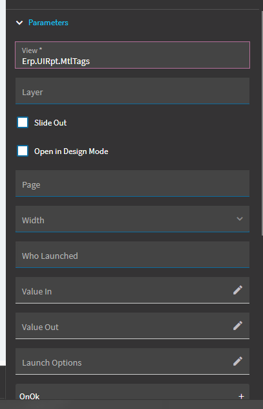
Task: Select the Width combo box field
Action: click(132, 219)
